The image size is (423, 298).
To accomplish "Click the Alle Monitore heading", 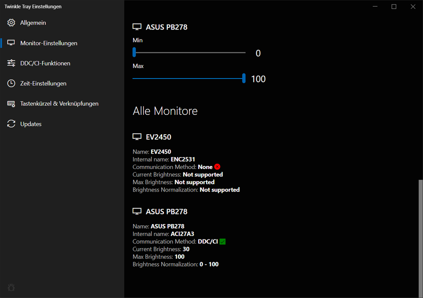I will point(165,111).
